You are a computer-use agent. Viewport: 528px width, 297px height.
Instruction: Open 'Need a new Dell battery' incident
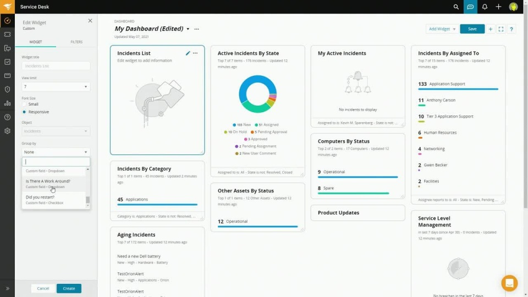point(139,256)
